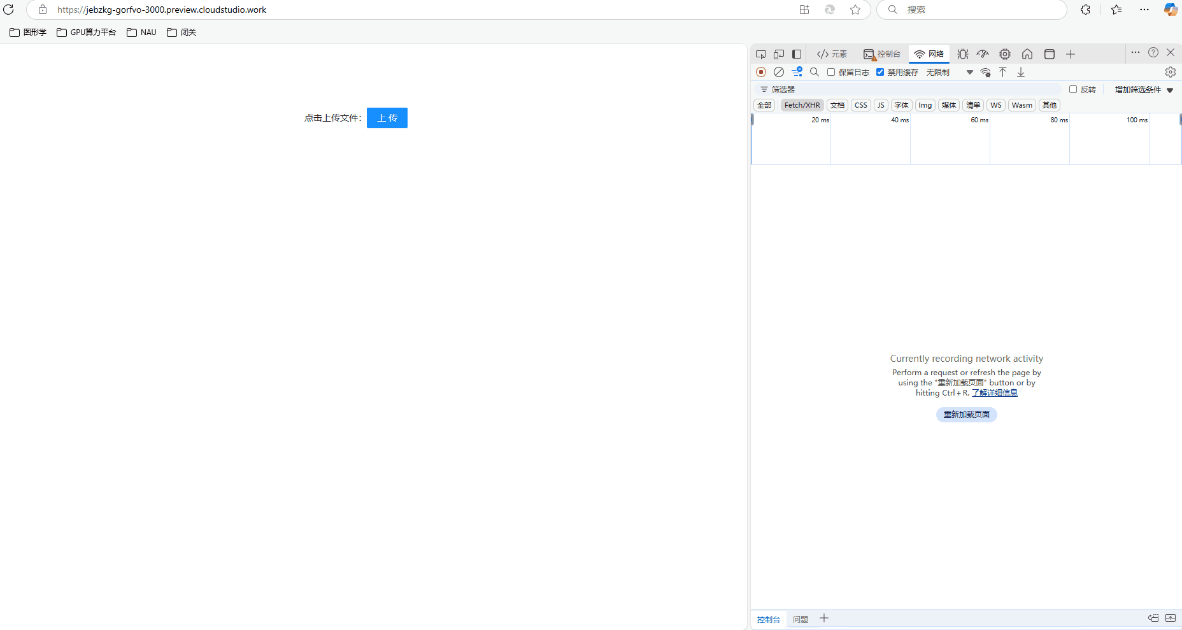Viewport: 1182px width, 630px height.
Task: Open the Memory chip icon tab
Action: click(x=1005, y=54)
